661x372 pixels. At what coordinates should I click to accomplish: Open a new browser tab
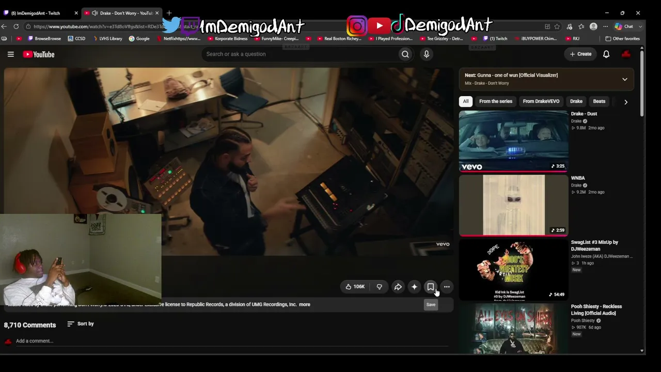click(x=169, y=13)
